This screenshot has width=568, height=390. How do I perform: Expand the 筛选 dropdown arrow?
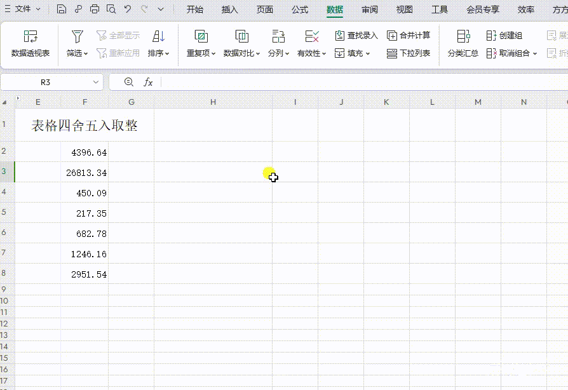[86, 53]
